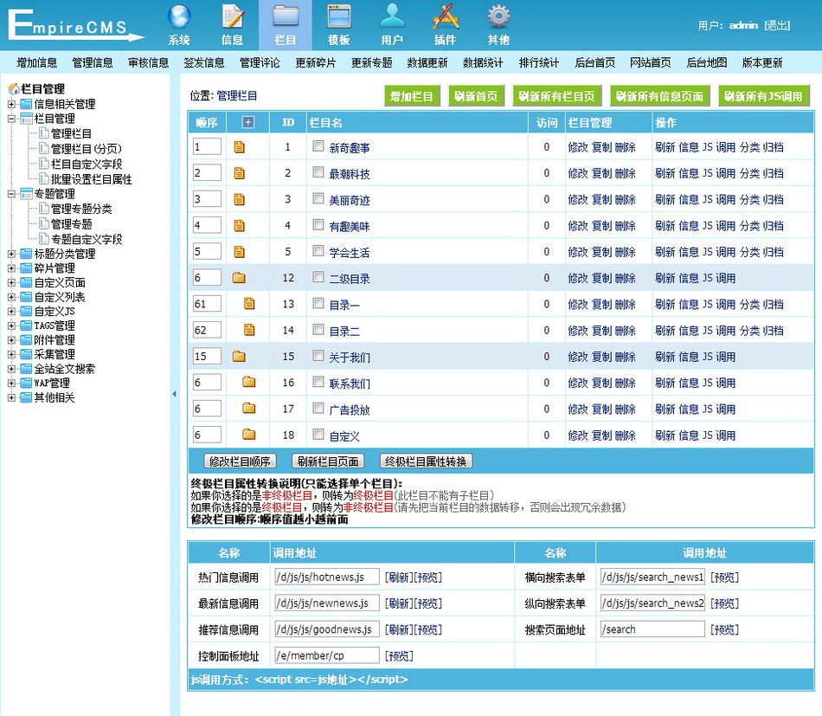Tick the checkbox for 有趣美味
The width and height of the screenshot is (822, 716).
318,224
